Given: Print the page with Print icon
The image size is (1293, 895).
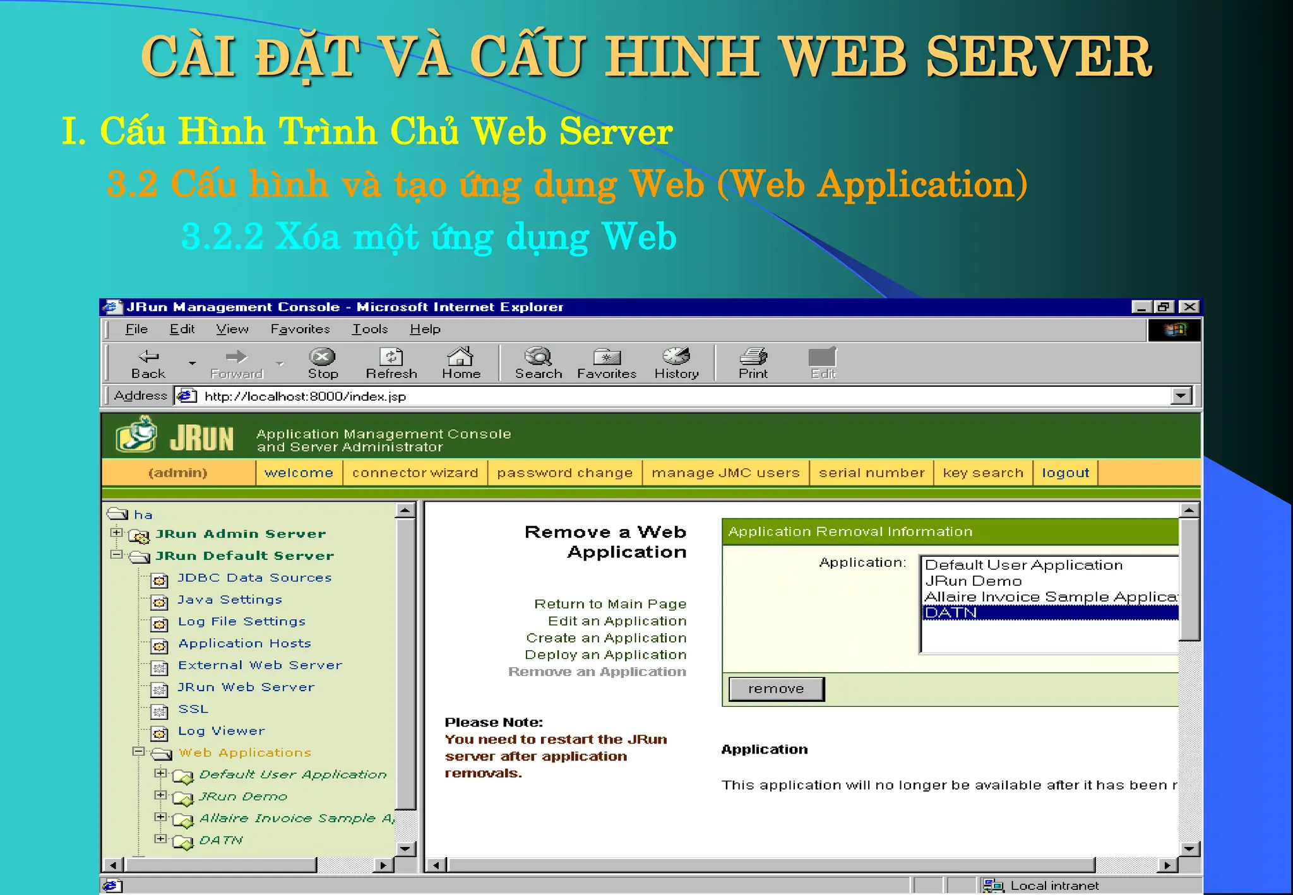Looking at the screenshot, I should pyautogui.click(x=753, y=364).
